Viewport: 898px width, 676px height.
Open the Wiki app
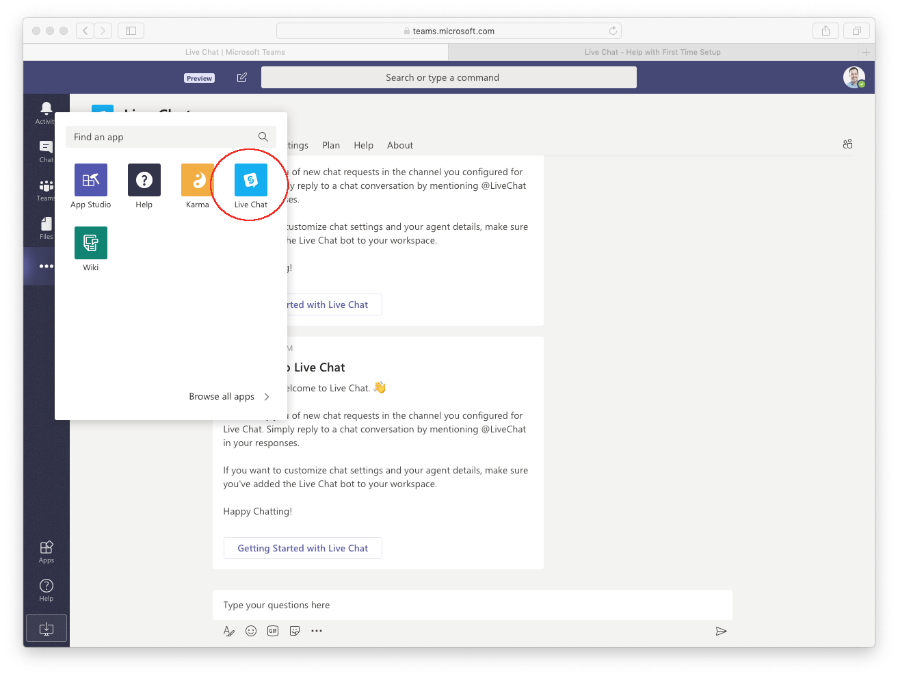91,243
